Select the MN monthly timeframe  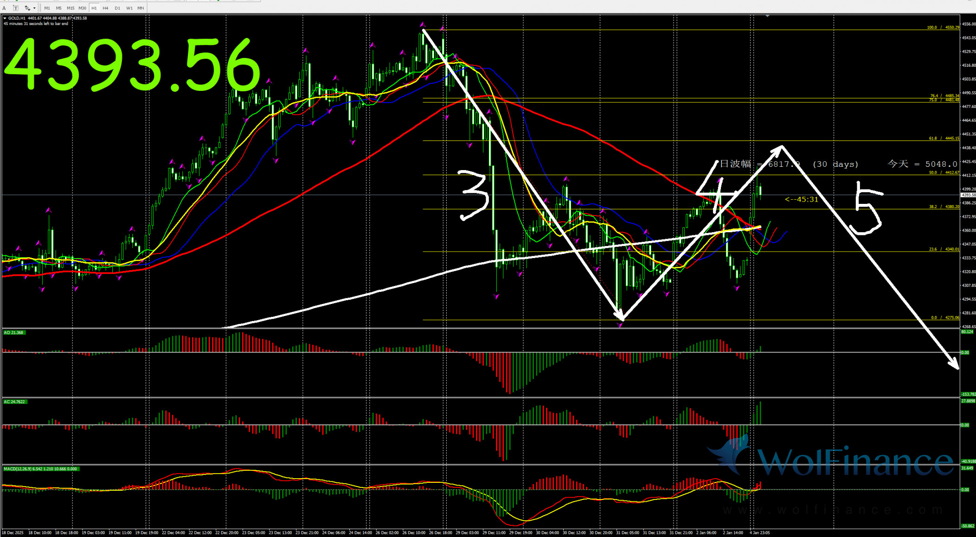[141, 8]
